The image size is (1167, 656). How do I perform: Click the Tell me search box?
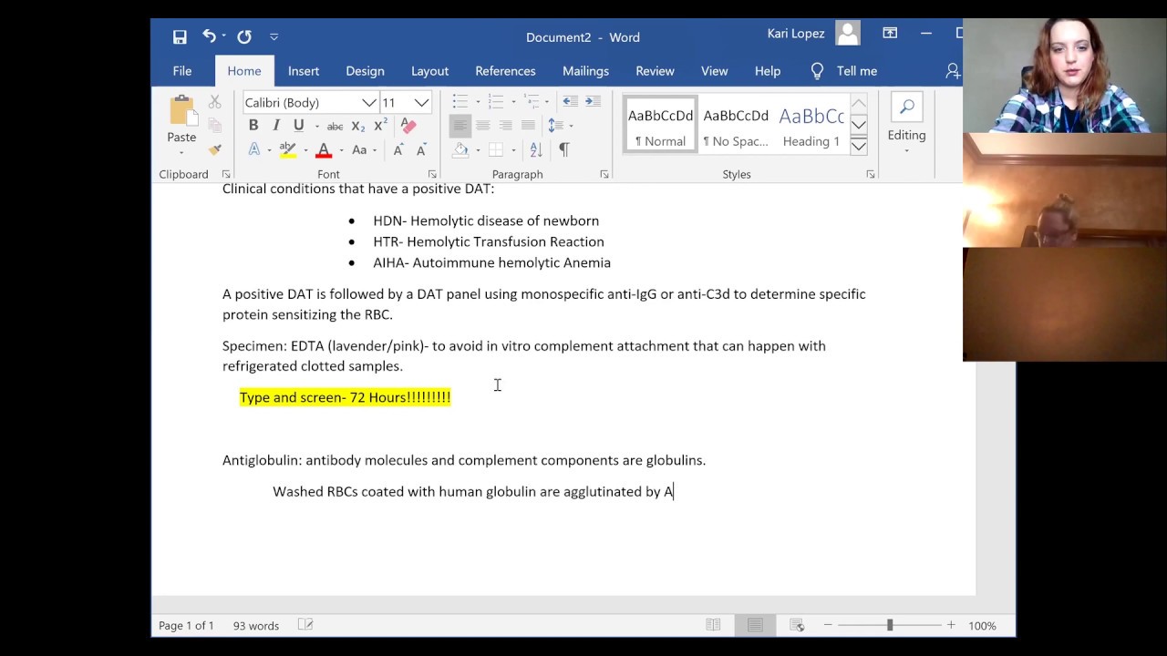(843, 71)
